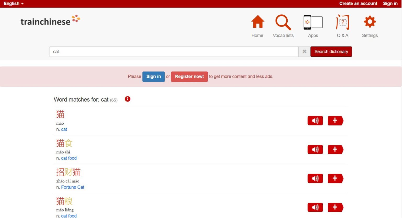The width and height of the screenshot is (402, 218).
Task: Click the red info icon beside word matches
Action: coord(127,99)
